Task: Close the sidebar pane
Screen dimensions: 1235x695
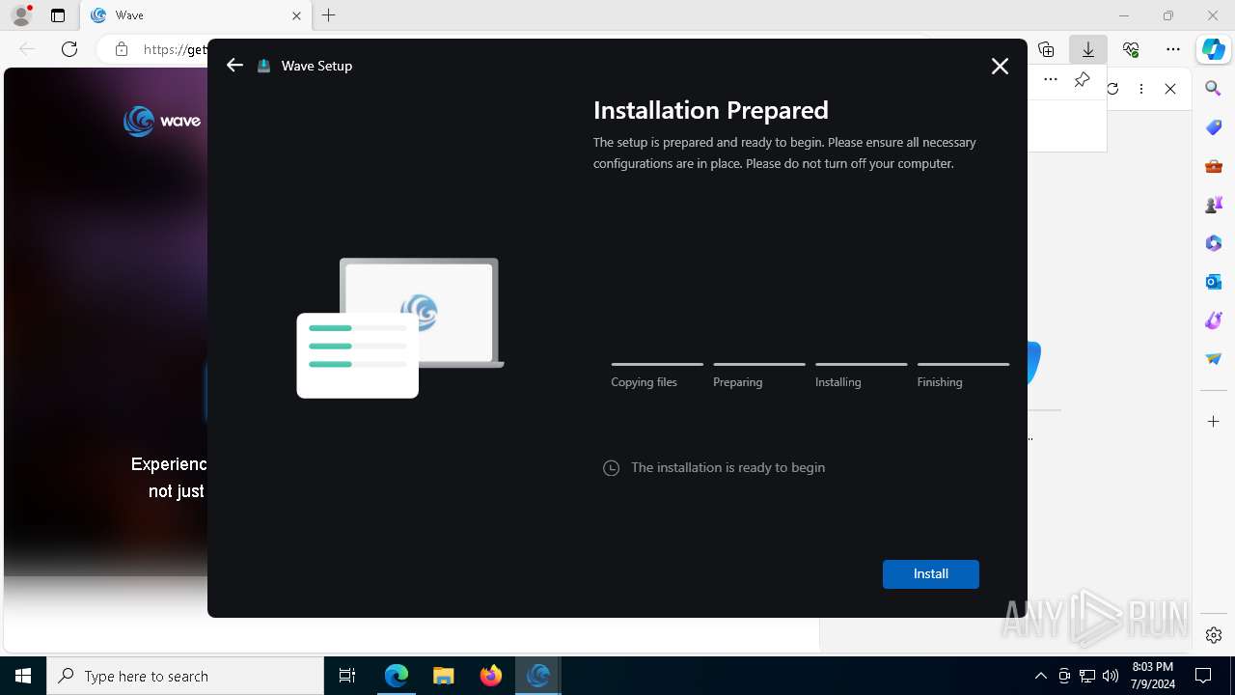Action: [1170, 89]
